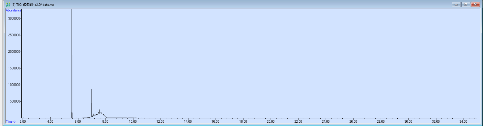483x126 pixels.
Task: Click the 26.00 time tick label
Action: point(353,122)
